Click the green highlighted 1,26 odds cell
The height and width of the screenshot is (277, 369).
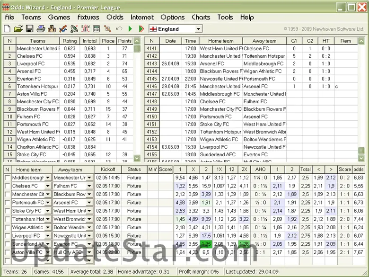click(x=244, y=244)
